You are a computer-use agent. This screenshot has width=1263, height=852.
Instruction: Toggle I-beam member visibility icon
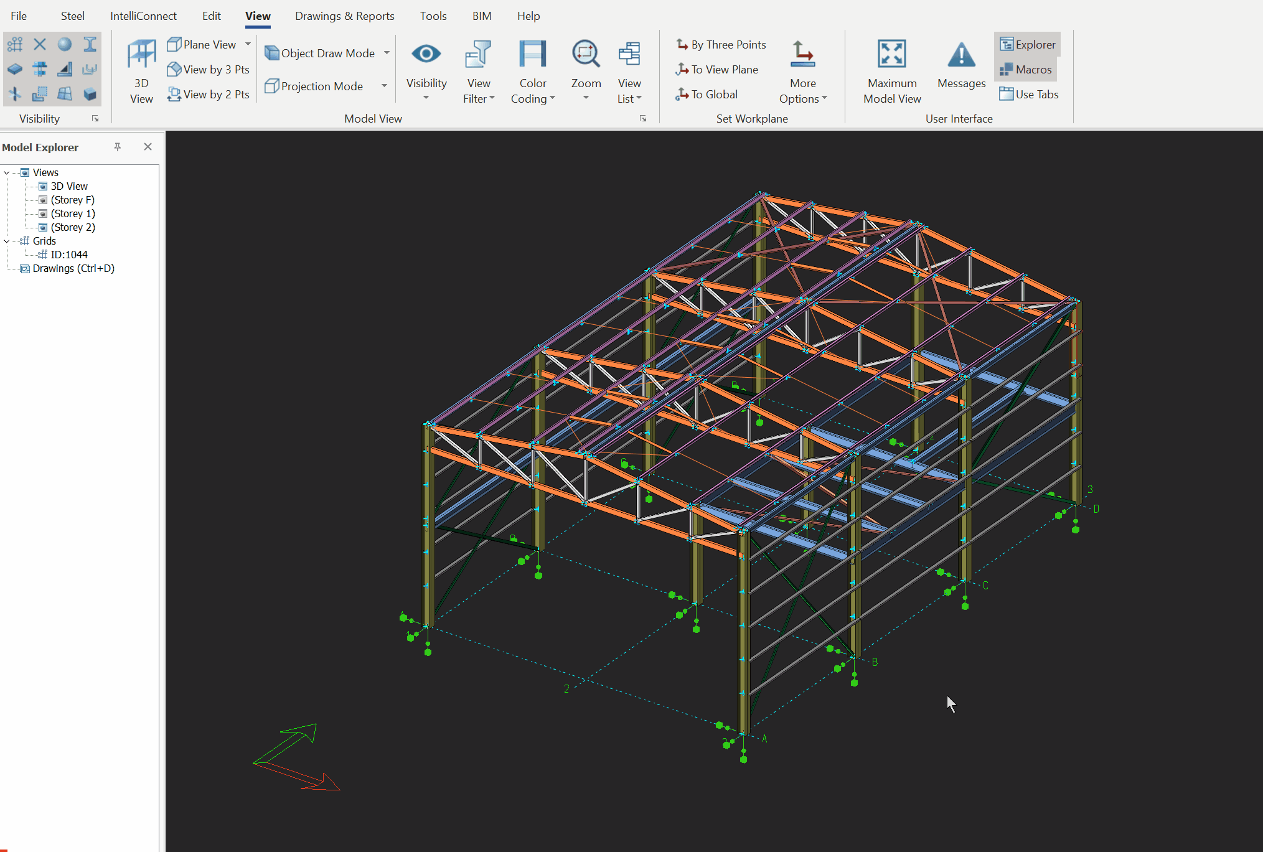coord(90,44)
